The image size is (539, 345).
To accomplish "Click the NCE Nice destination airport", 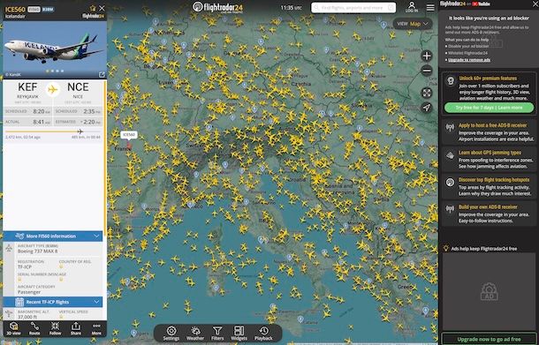I will [x=78, y=91].
